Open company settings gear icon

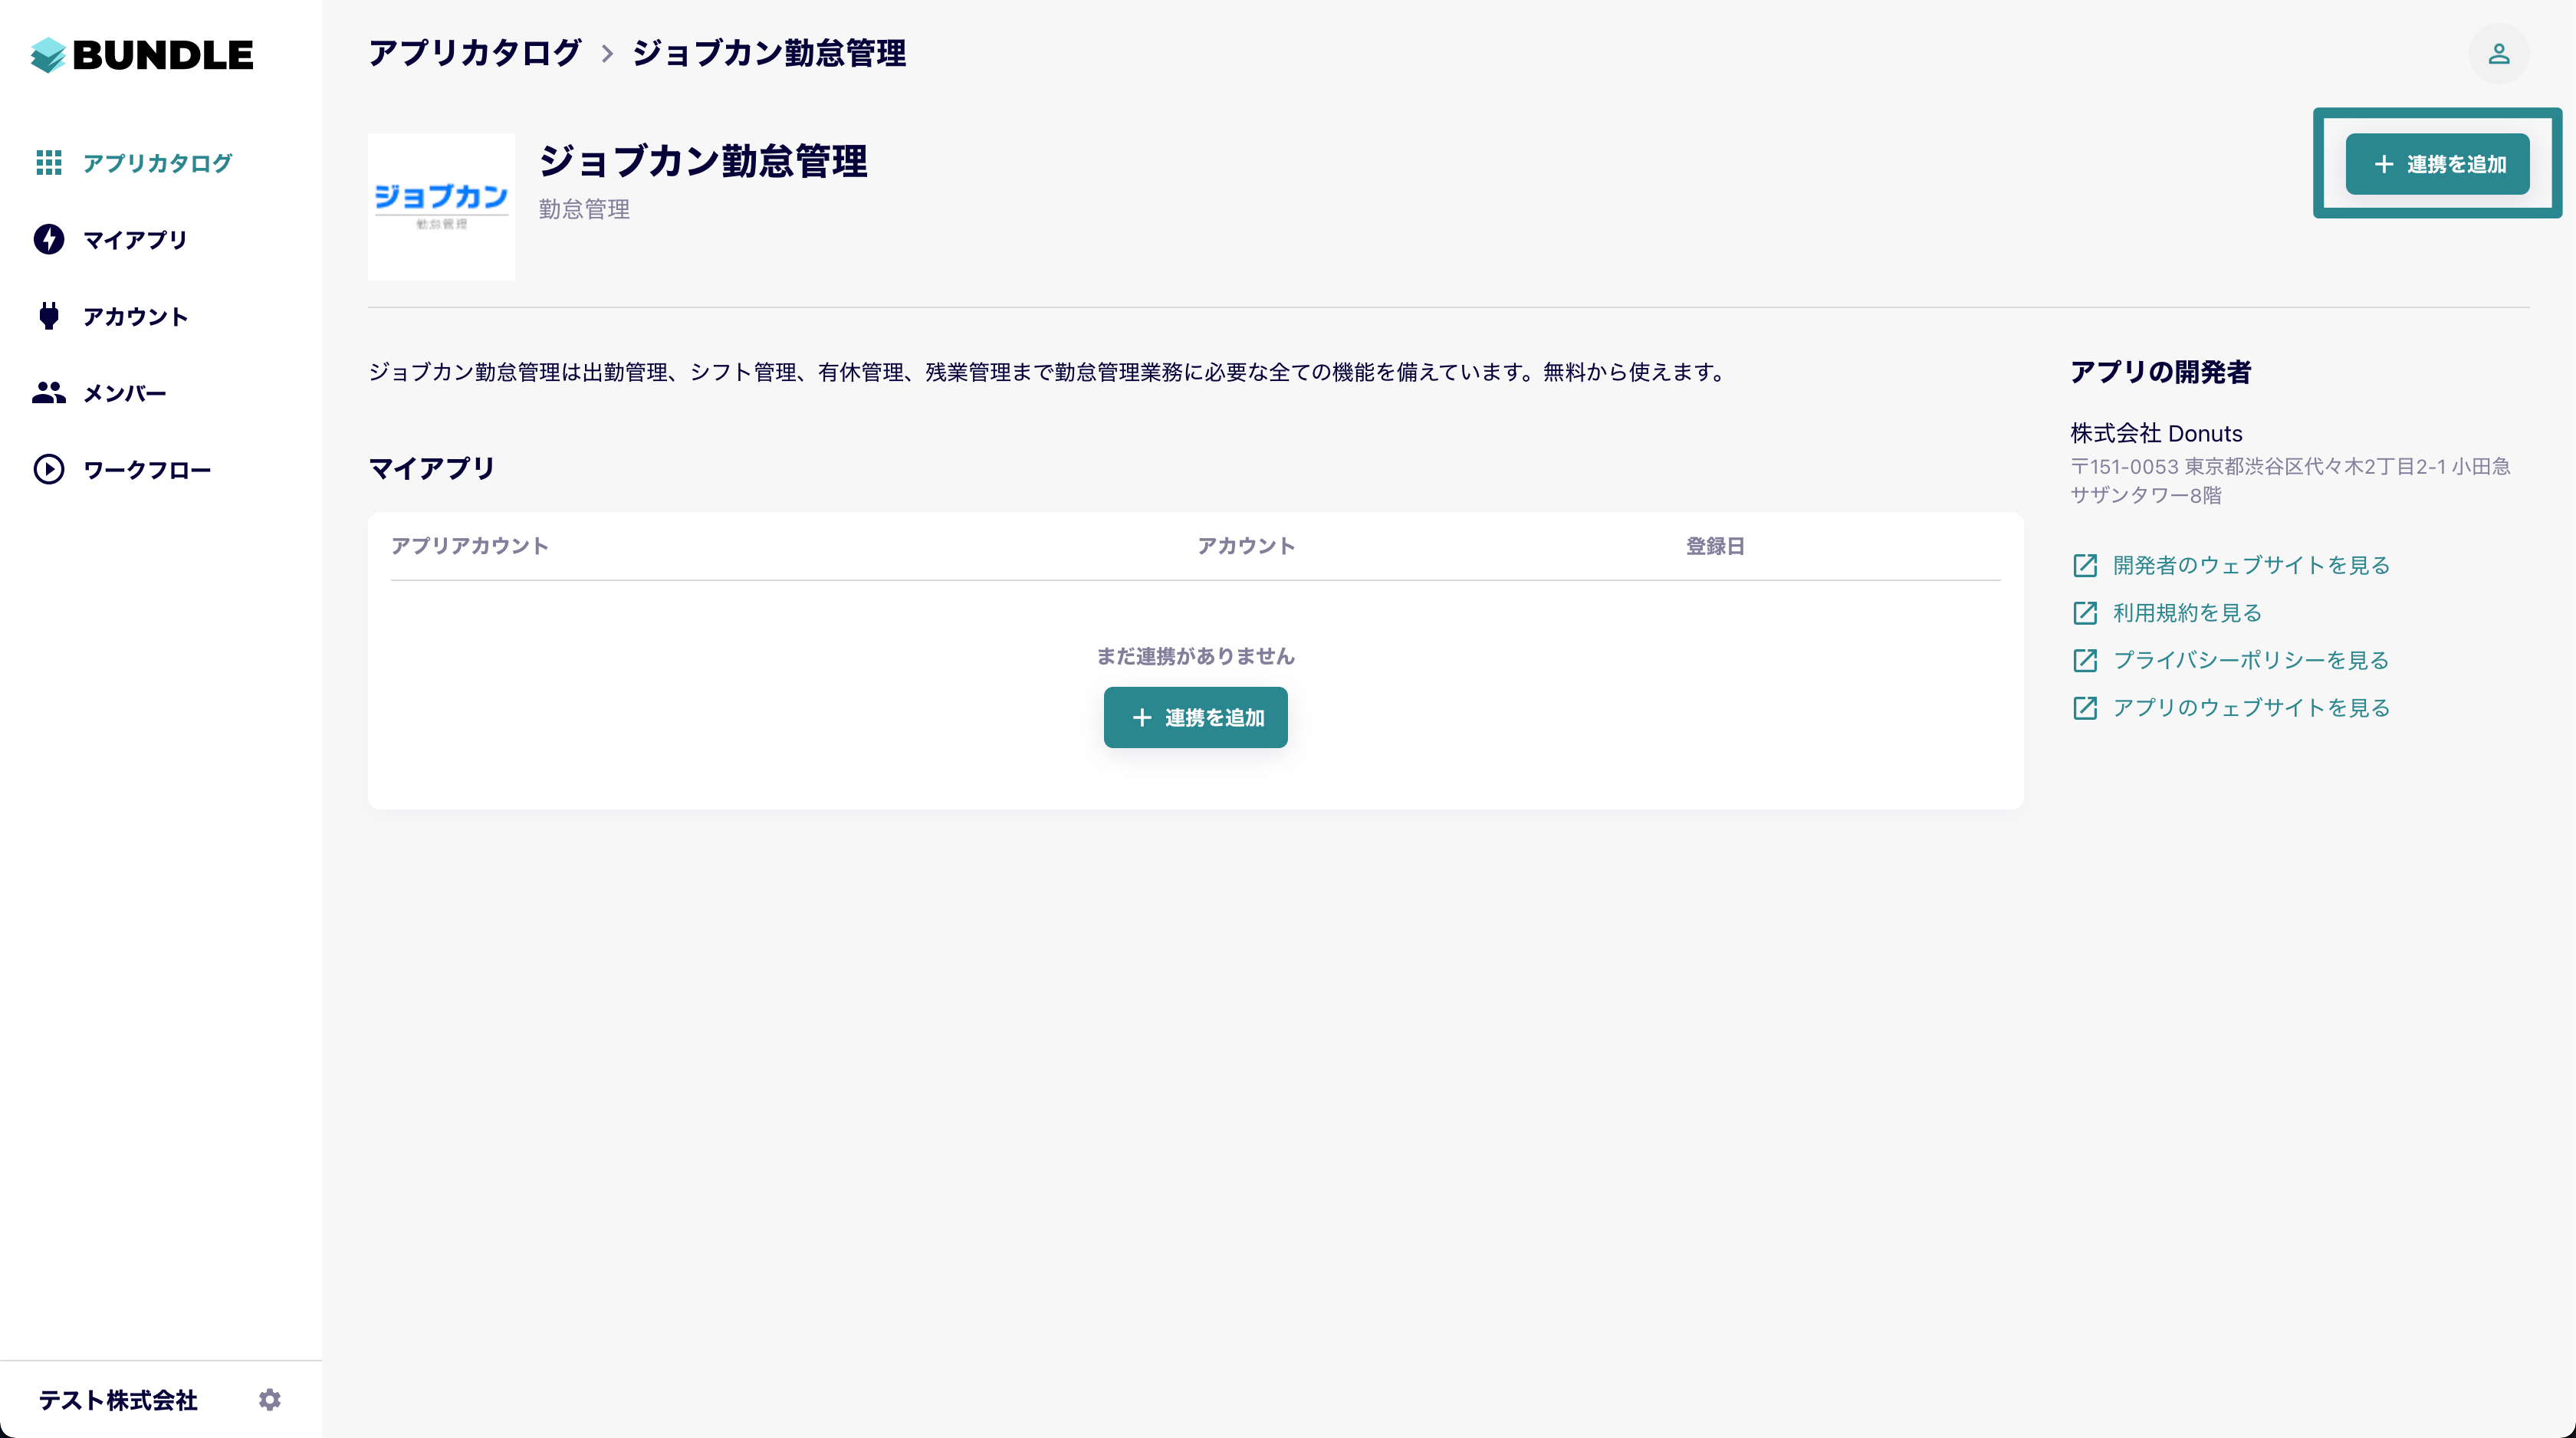[270, 1399]
